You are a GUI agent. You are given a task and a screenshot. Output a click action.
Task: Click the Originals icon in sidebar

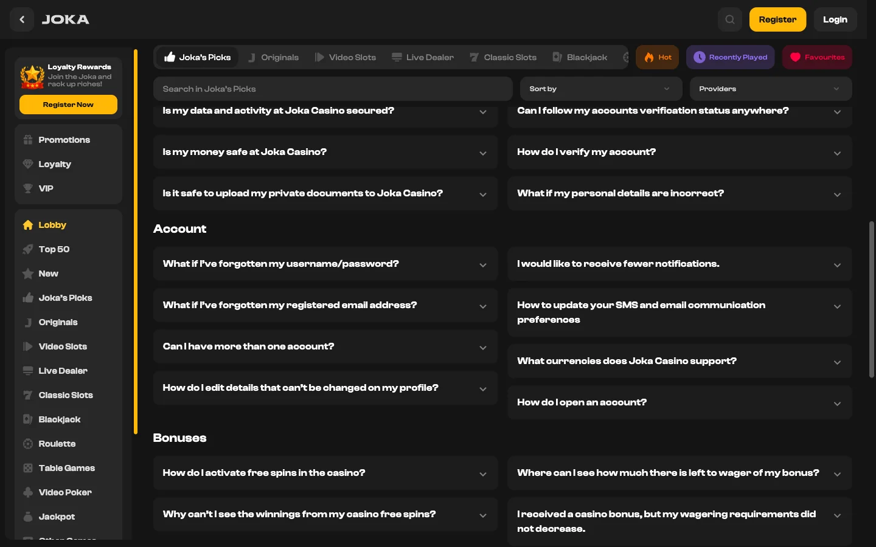pos(28,322)
